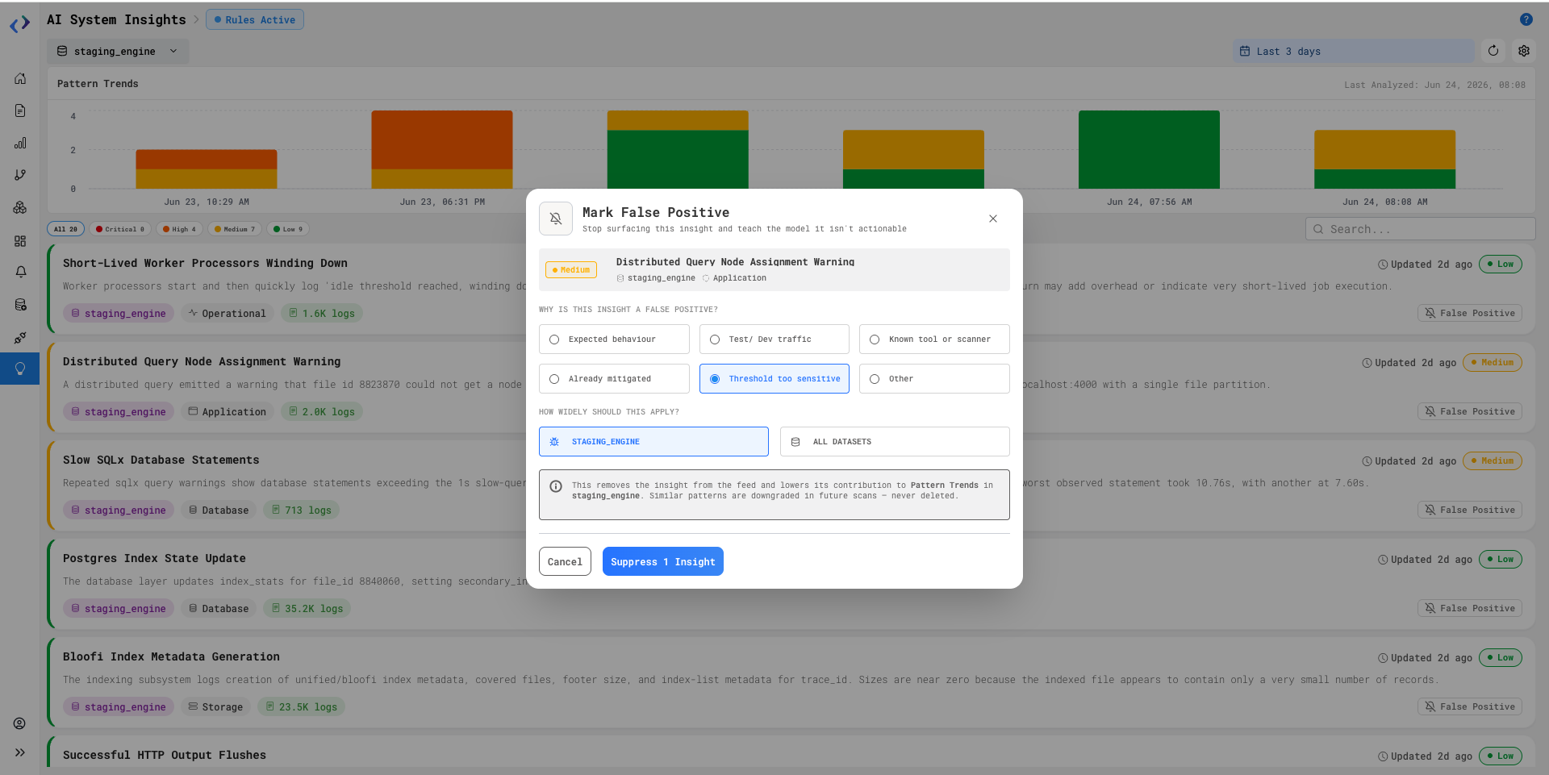Click the Jun 24, 07:56 AM green bar
Viewport: 1549px width, 775px height.
1149,150
